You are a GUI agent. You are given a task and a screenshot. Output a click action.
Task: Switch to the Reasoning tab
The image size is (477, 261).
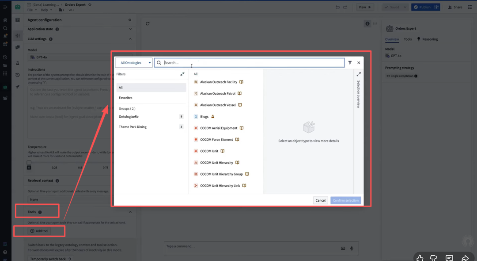point(428,39)
